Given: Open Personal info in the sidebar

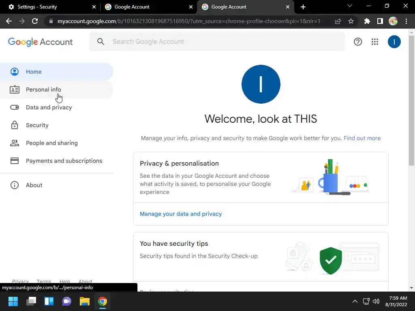Looking at the screenshot, I should point(57,89).
